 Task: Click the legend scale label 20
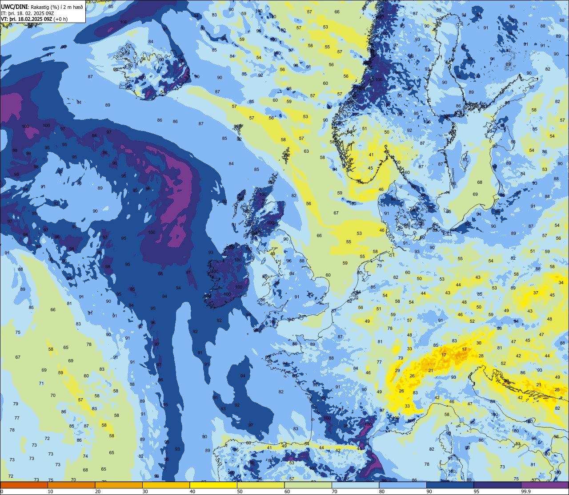click(x=98, y=491)
